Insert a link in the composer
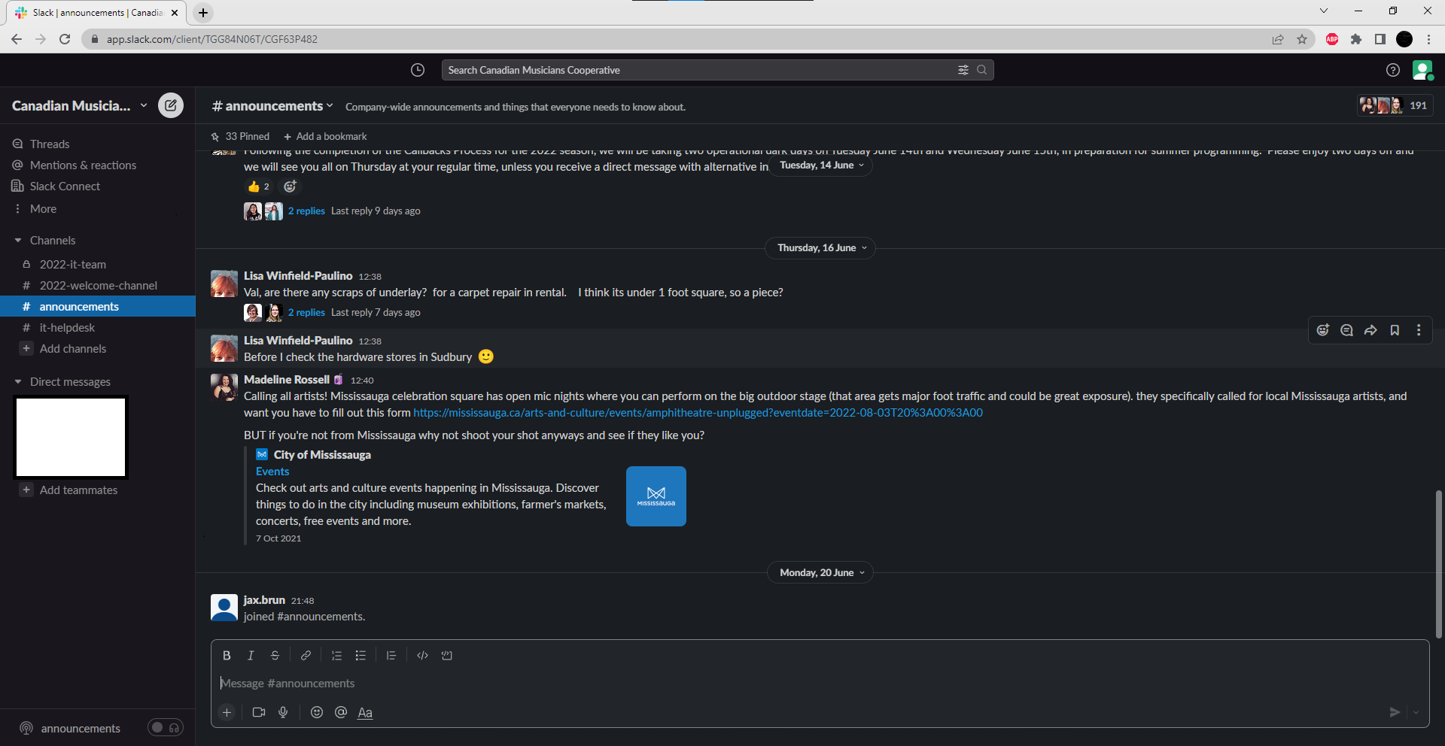This screenshot has height=746, width=1445. (306, 656)
